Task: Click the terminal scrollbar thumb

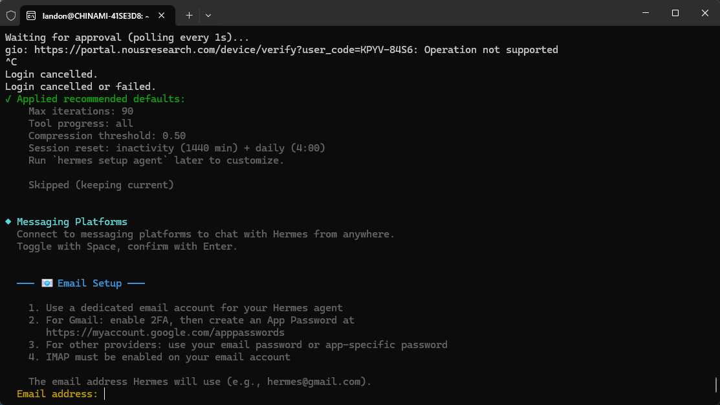Action: tap(716, 385)
